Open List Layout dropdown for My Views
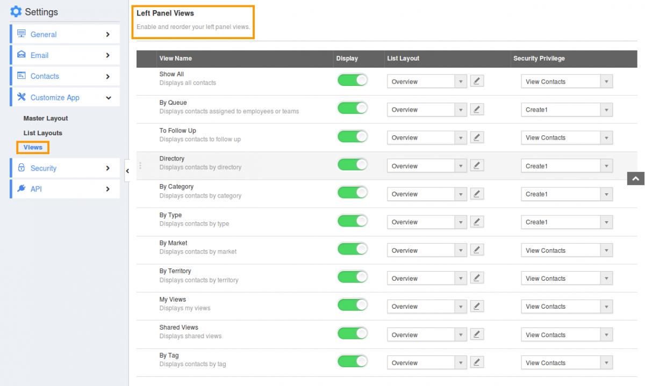 427,307
